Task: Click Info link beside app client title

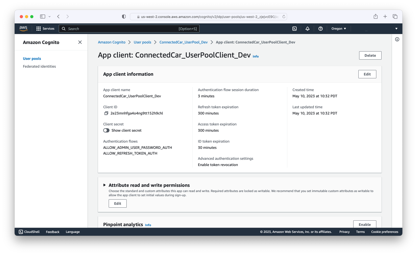Action: click(x=256, y=56)
